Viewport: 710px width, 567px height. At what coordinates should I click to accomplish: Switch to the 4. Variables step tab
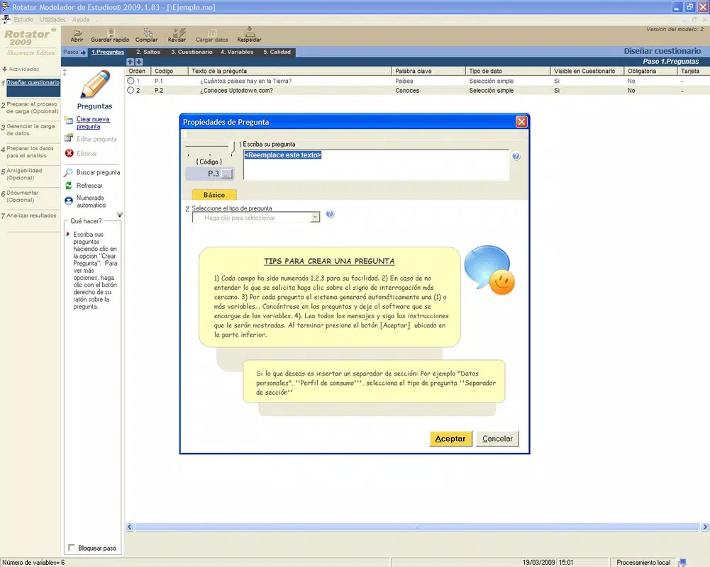237,52
